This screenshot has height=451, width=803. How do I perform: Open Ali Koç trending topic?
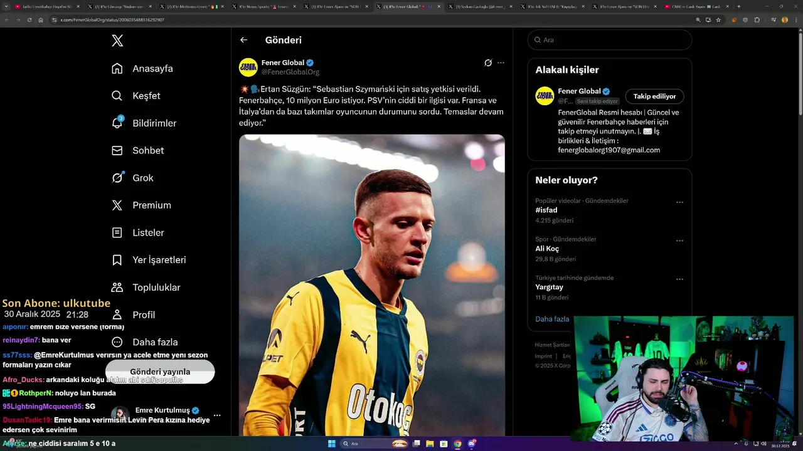(x=547, y=249)
